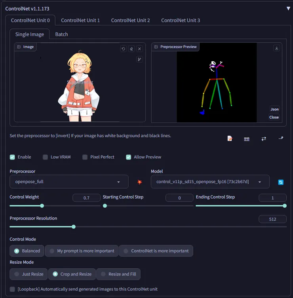Choose Resize and Fill mode
This screenshot has width=293, height=298.
[118, 274]
